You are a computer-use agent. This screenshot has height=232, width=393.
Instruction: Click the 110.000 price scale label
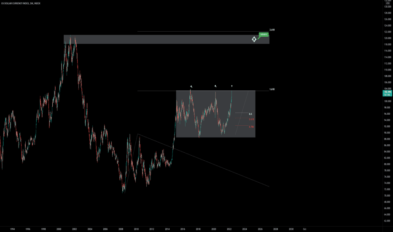pyautogui.click(x=388, y=70)
